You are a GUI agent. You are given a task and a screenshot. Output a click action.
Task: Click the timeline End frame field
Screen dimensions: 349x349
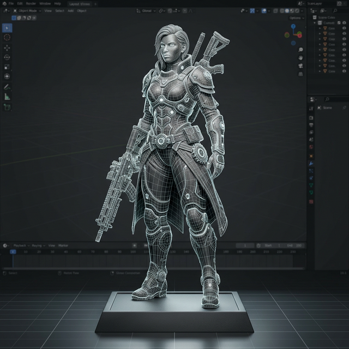294,245
